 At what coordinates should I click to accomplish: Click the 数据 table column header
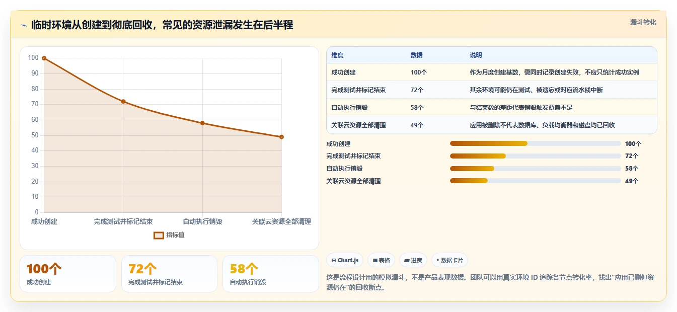pos(416,55)
